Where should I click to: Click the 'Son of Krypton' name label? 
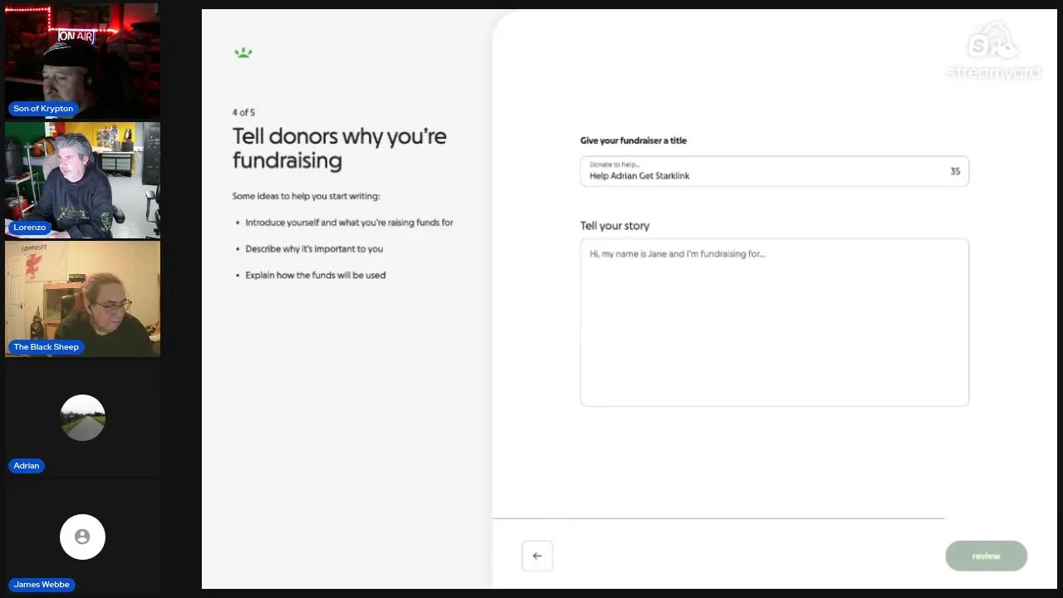(43, 109)
